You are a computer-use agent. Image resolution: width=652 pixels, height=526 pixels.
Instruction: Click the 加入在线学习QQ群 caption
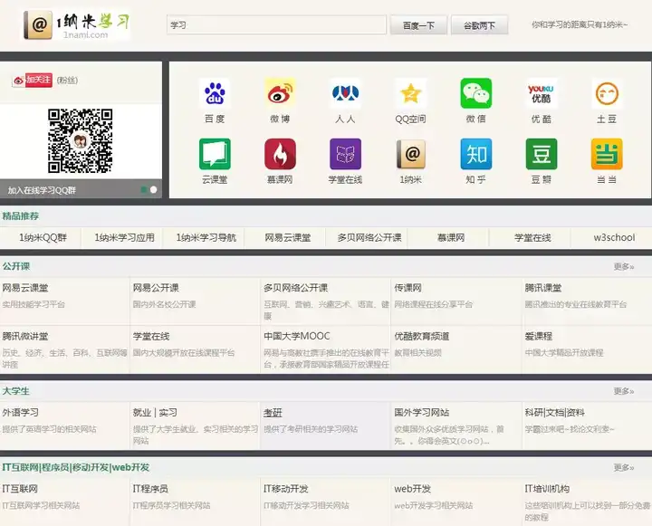[x=42, y=190]
